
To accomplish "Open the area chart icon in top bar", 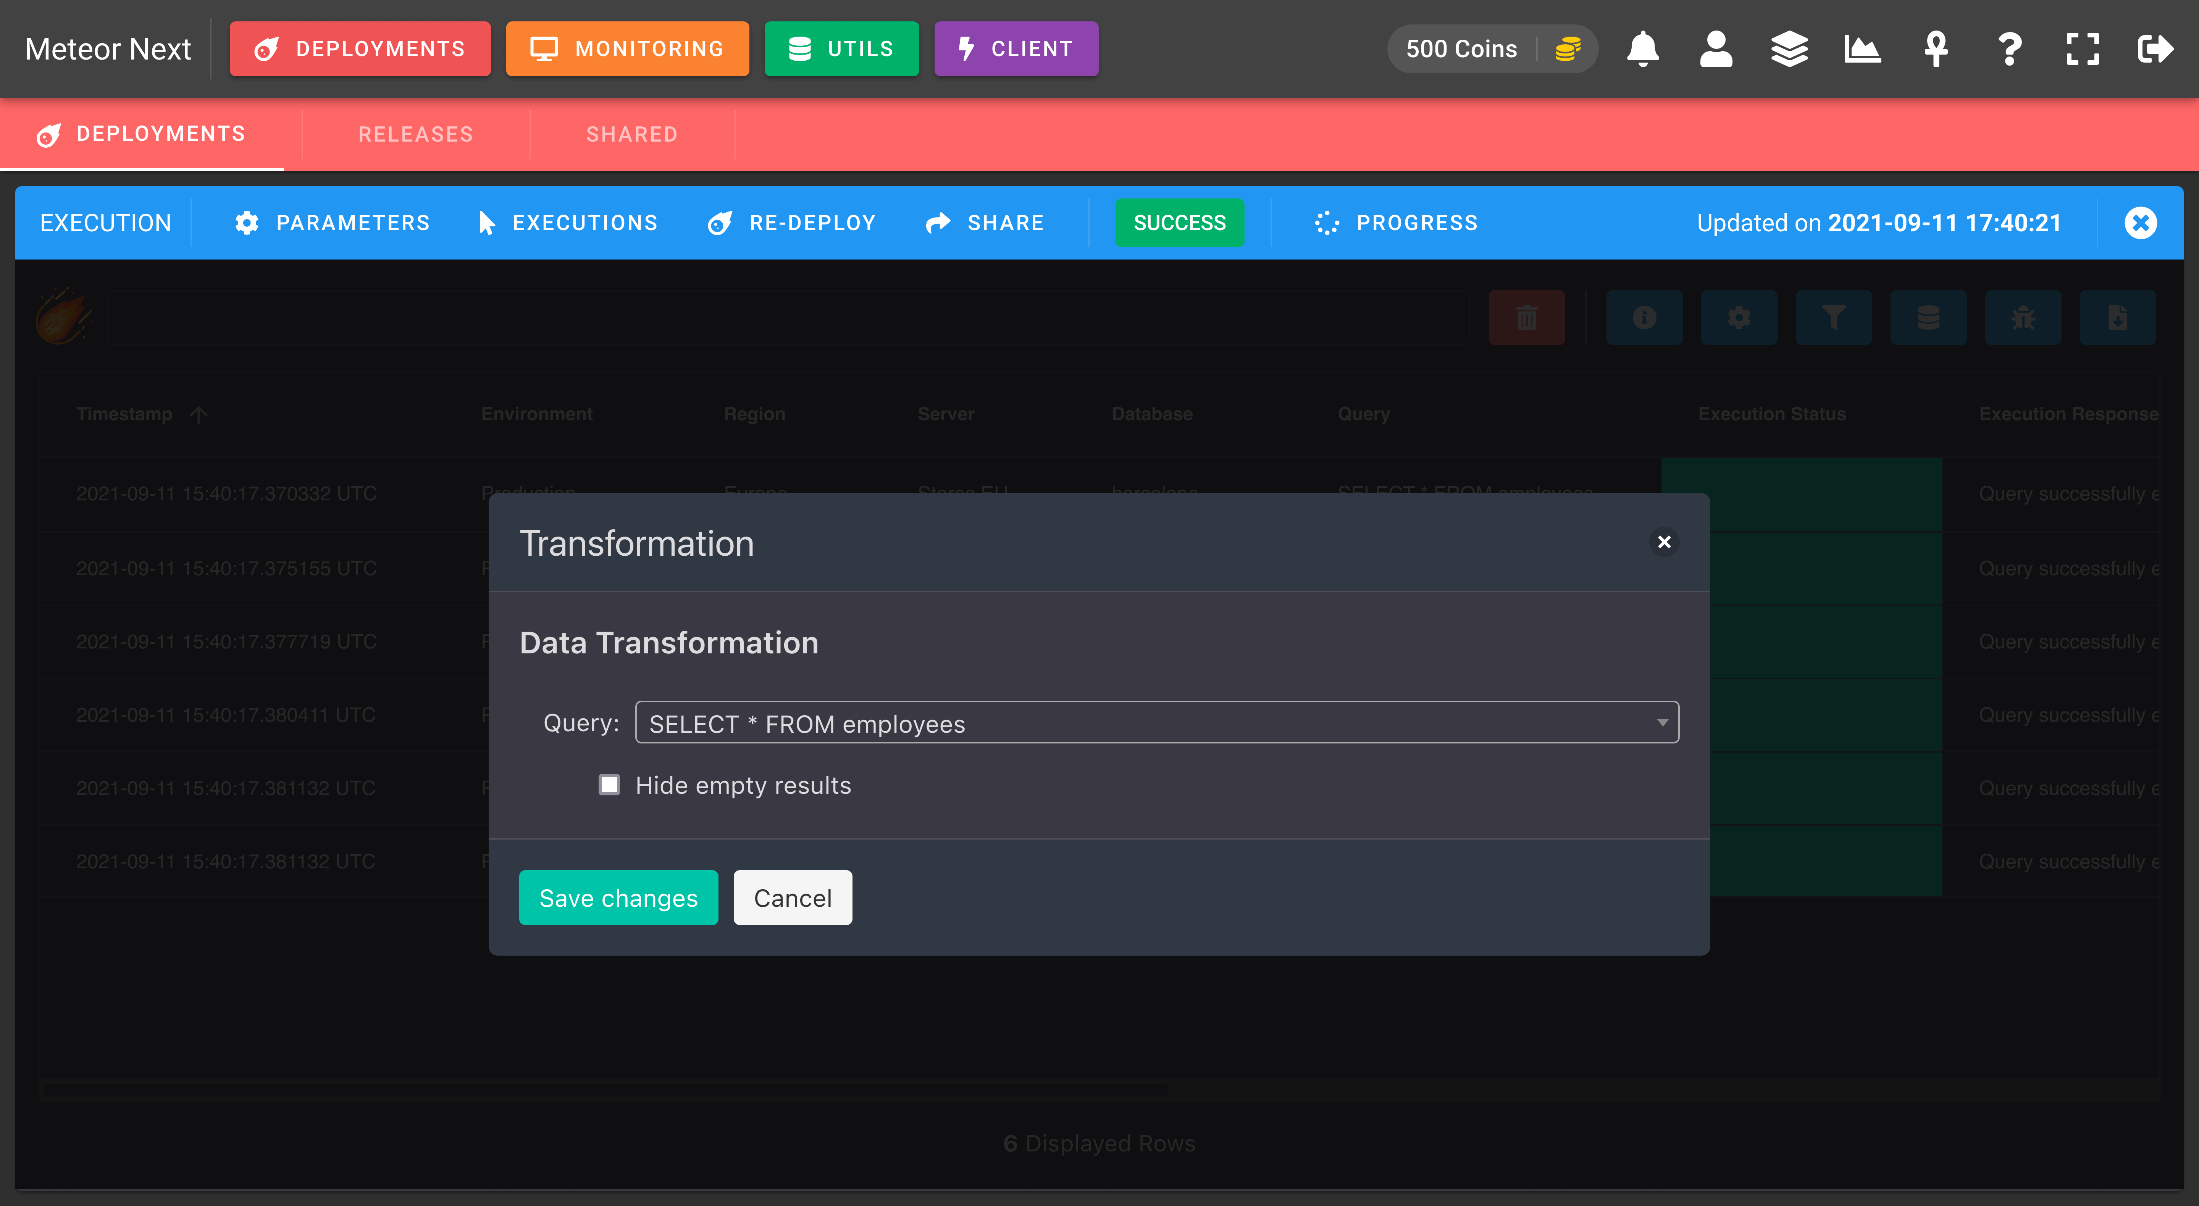I will point(1863,50).
